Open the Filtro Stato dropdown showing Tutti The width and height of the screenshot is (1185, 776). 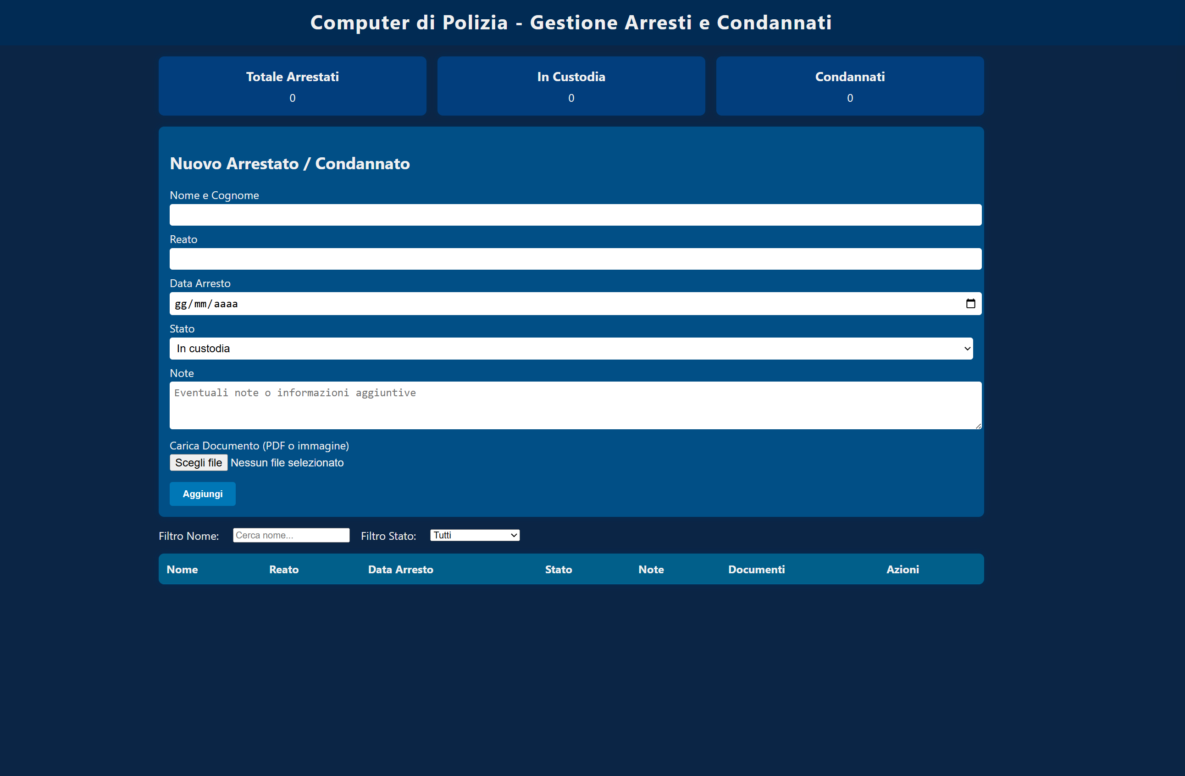[x=475, y=535]
